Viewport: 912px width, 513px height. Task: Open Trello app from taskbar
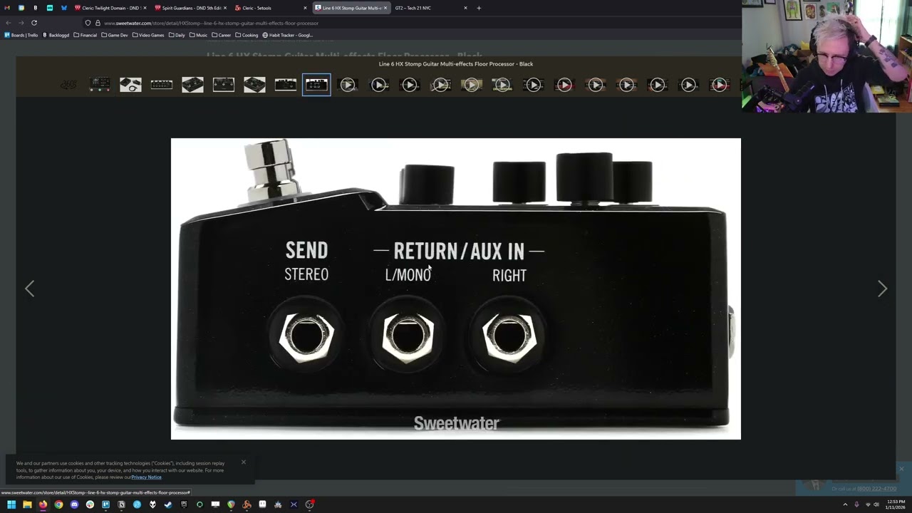point(105,504)
